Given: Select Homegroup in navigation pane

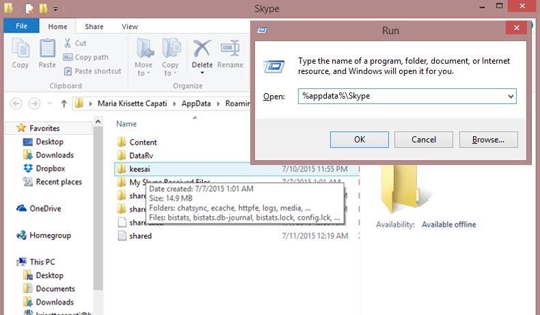Looking at the screenshot, I should [x=50, y=236].
